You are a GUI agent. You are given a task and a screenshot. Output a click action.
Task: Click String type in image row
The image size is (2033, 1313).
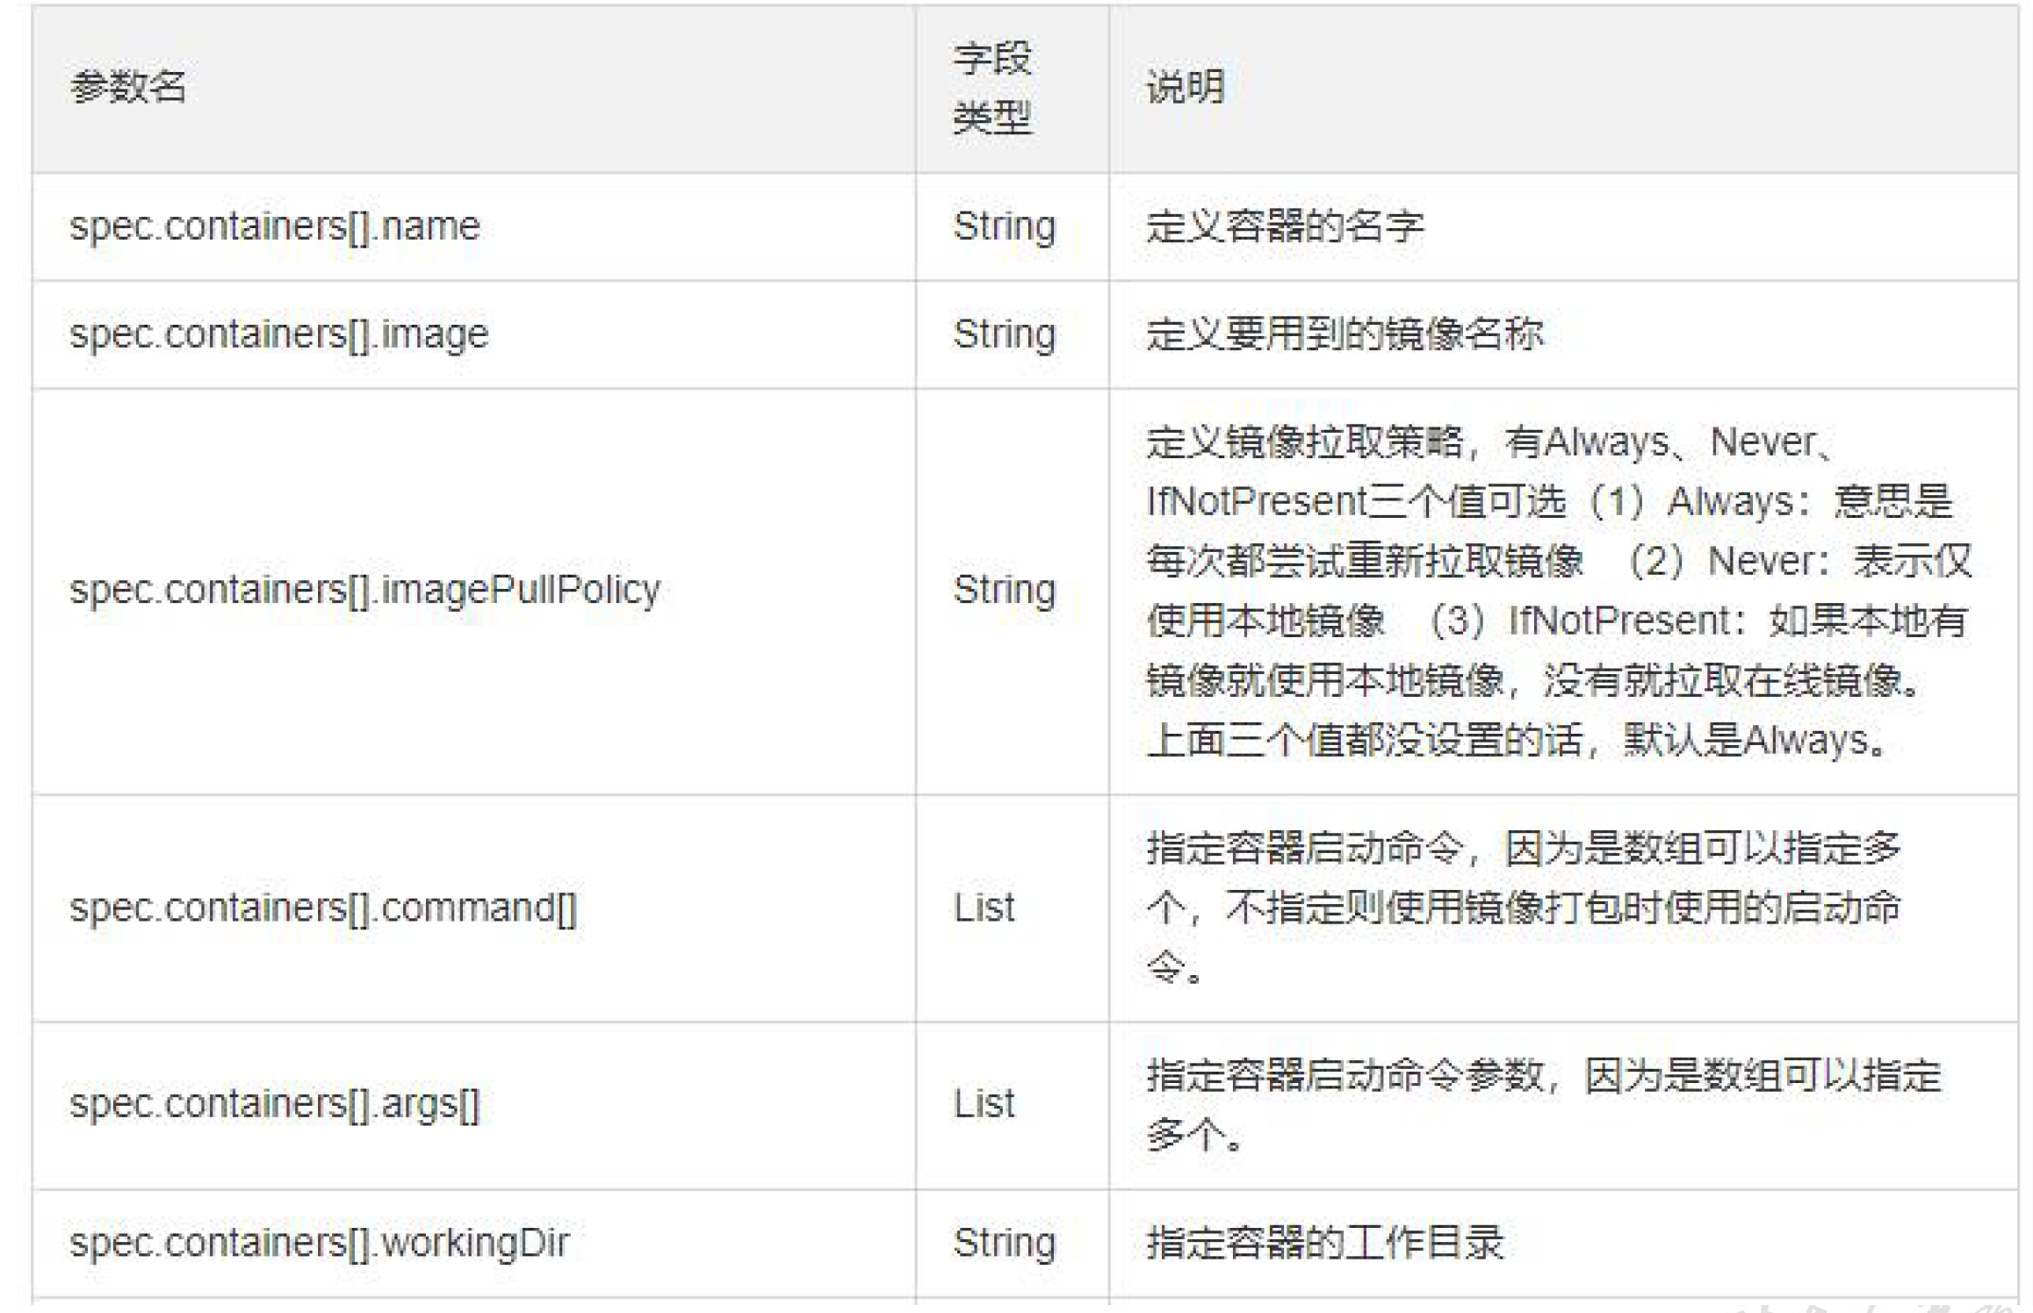point(1005,335)
